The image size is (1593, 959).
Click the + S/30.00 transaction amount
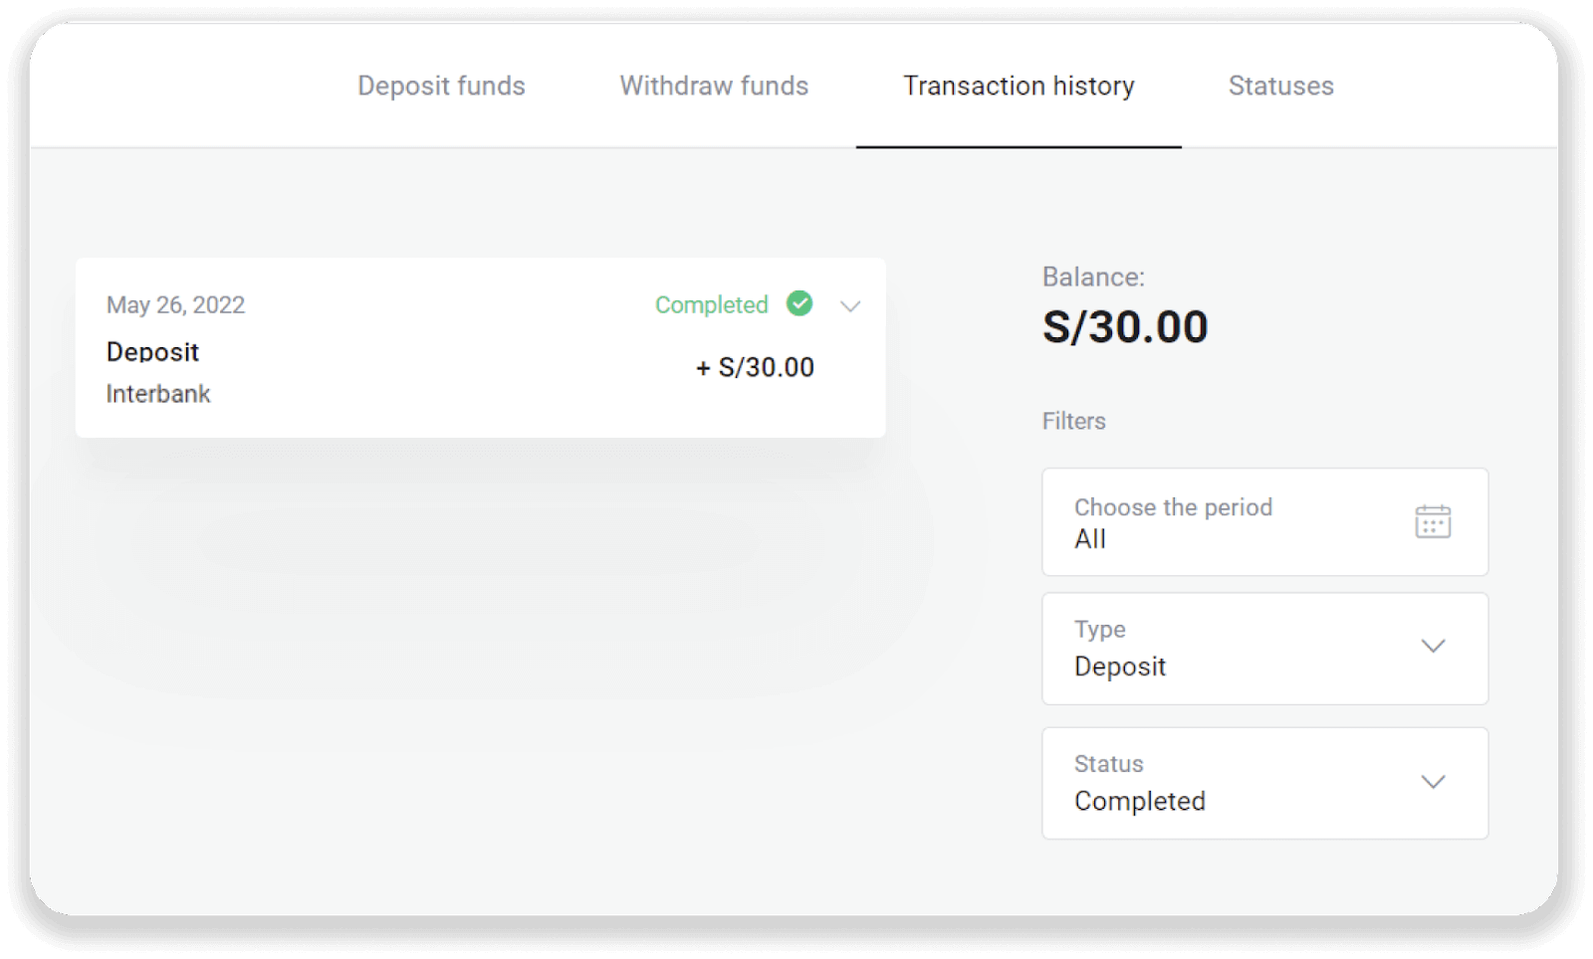[755, 368]
